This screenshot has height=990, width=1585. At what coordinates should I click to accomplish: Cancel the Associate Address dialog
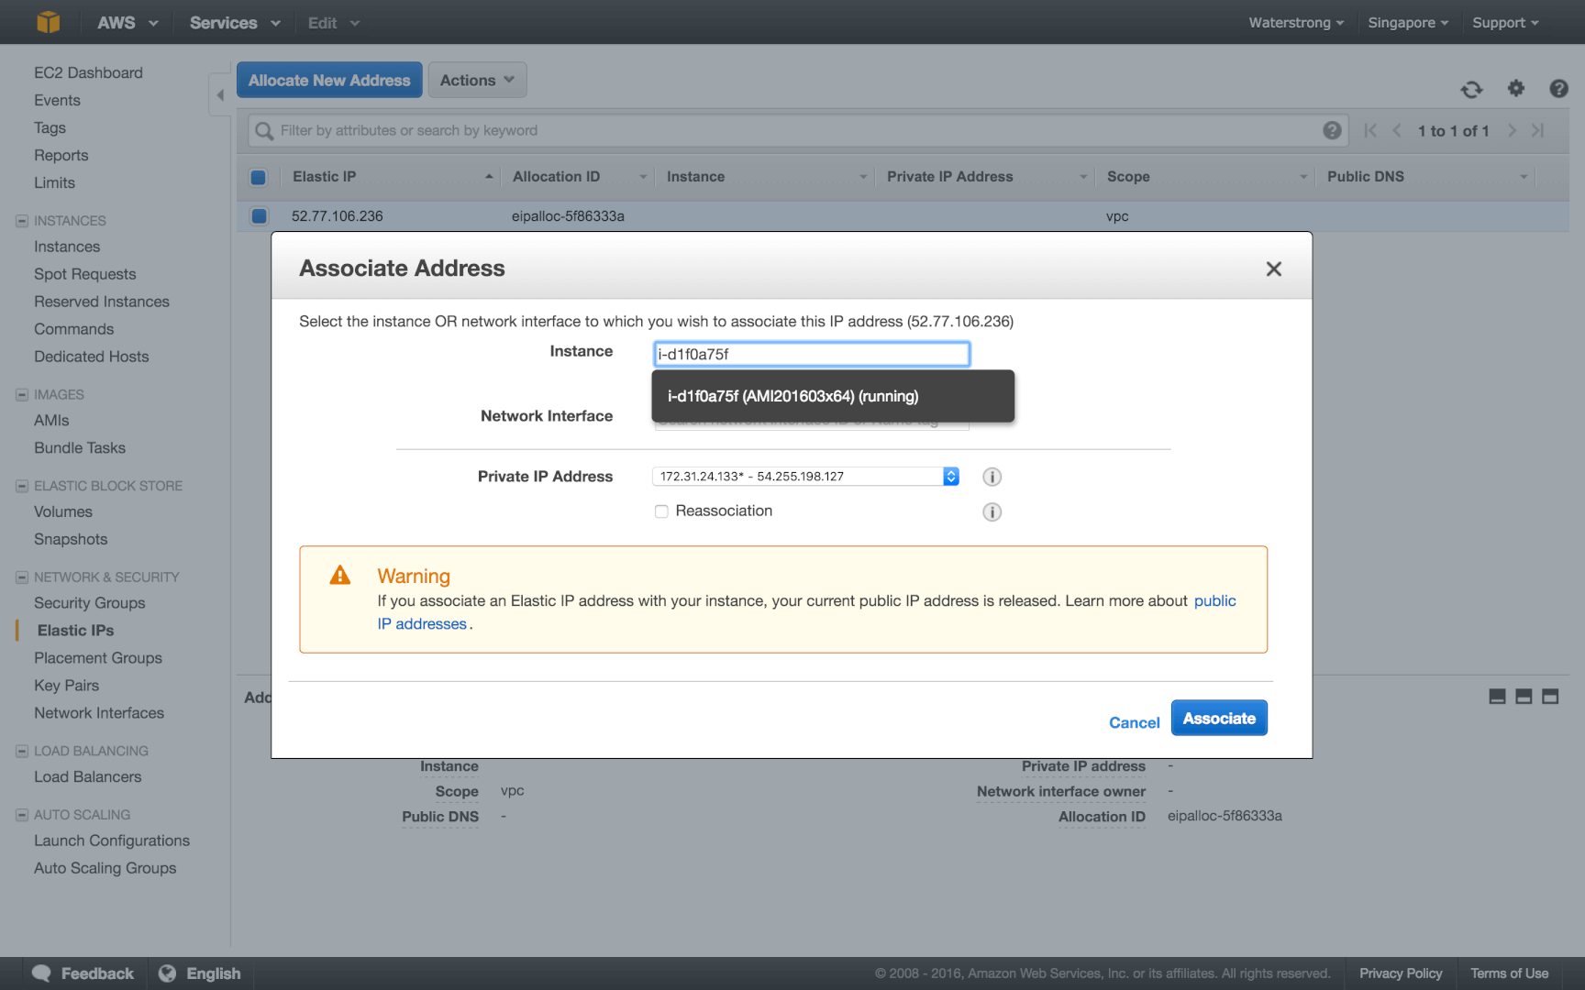(1134, 722)
